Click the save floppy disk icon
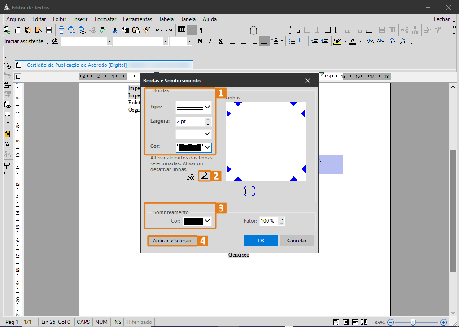The height and width of the screenshot is (327, 459). tap(49, 30)
